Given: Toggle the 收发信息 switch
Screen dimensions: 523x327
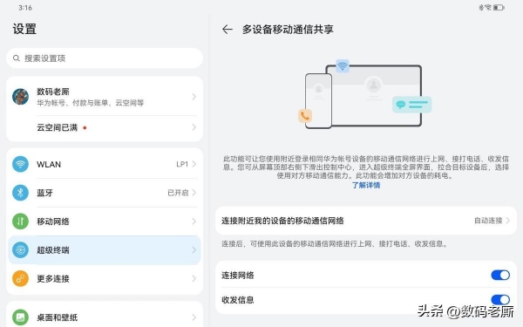Looking at the screenshot, I should 500,299.
